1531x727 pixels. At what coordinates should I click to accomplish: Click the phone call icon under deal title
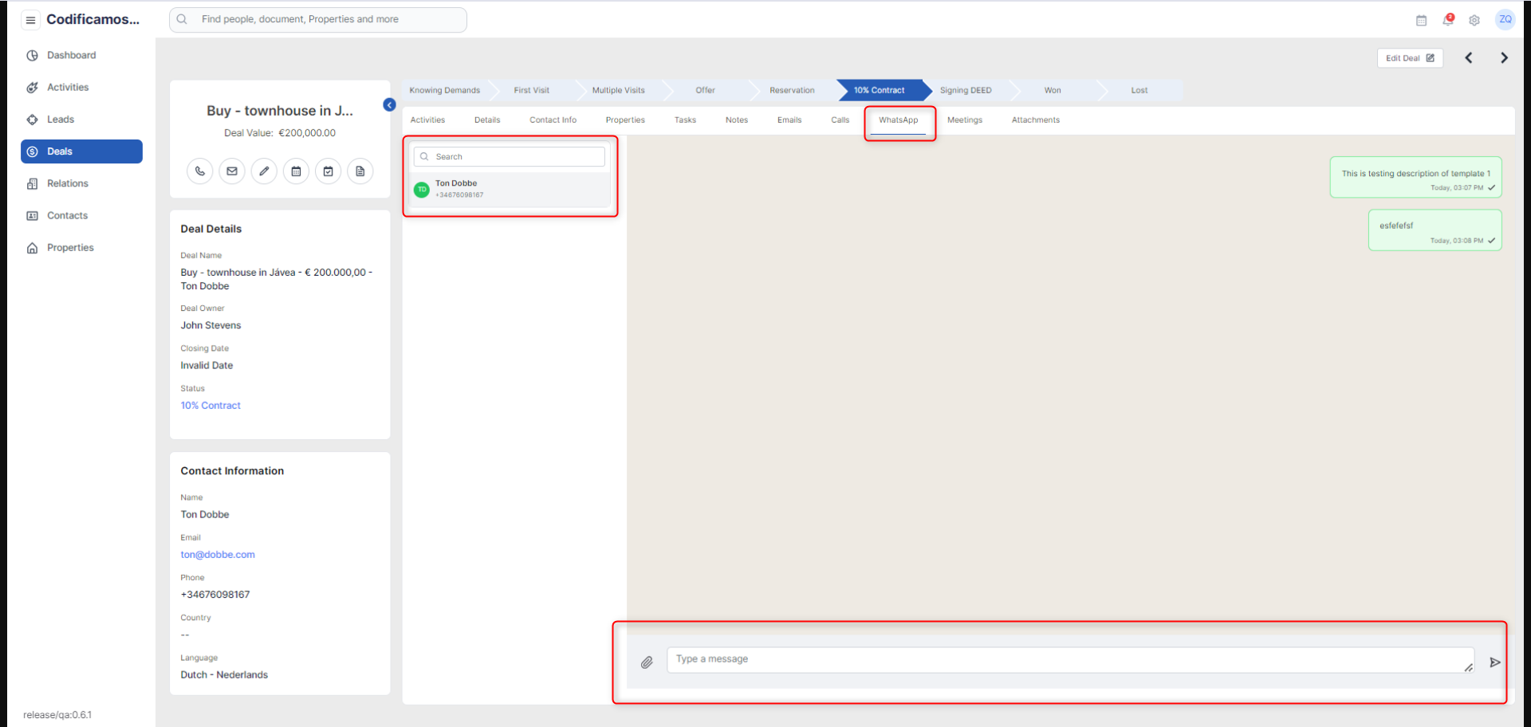click(200, 171)
